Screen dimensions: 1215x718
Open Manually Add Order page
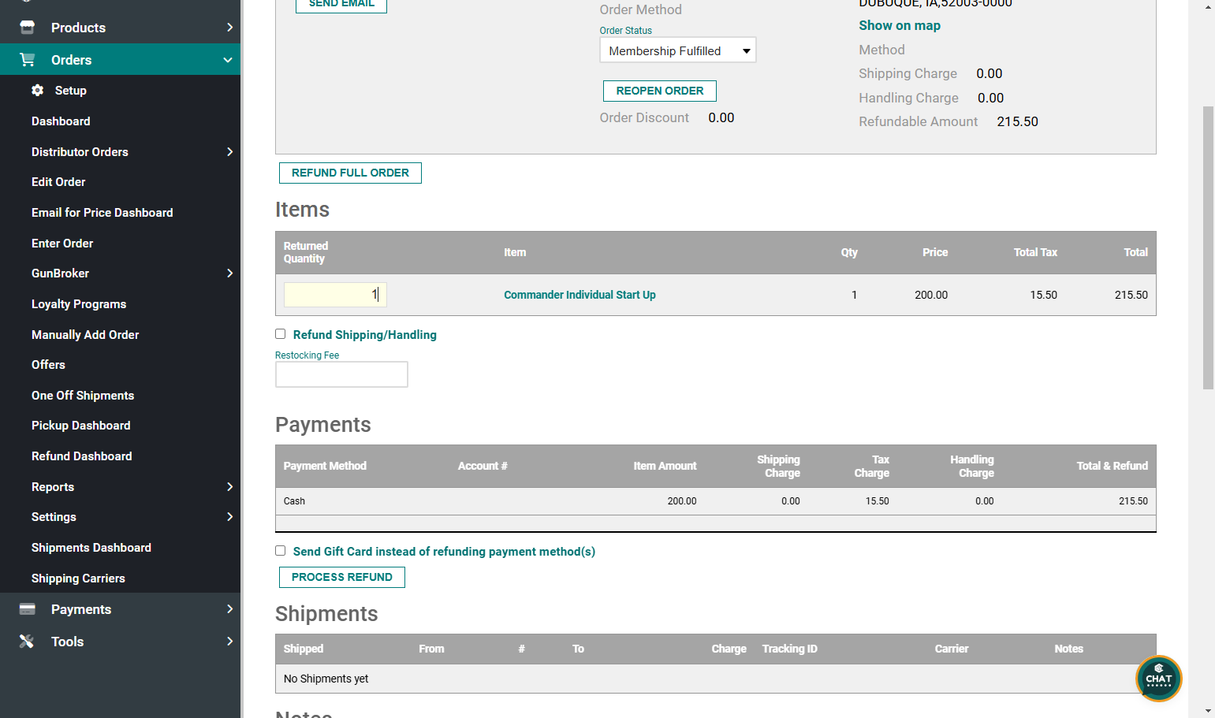(x=85, y=335)
